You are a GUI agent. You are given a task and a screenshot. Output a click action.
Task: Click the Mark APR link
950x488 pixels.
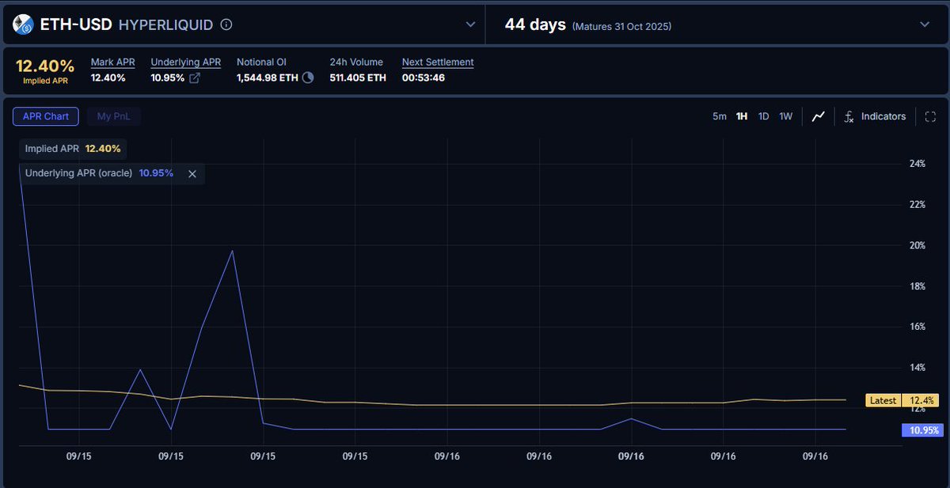click(113, 62)
